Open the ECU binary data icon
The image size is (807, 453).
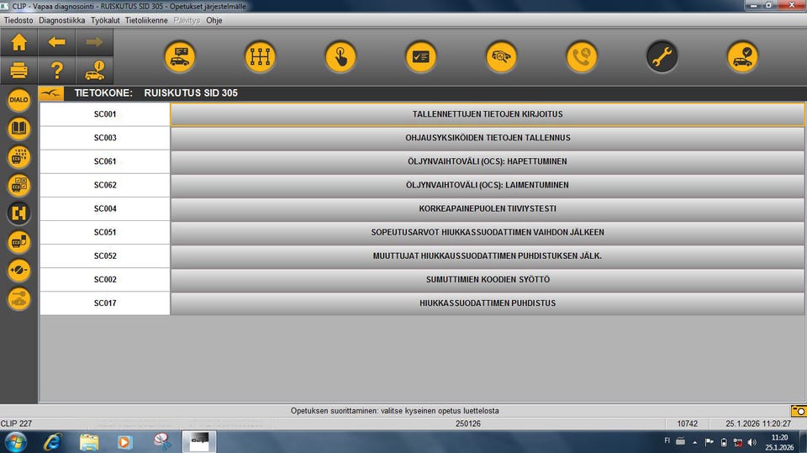pyautogui.click(x=18, y=156)
